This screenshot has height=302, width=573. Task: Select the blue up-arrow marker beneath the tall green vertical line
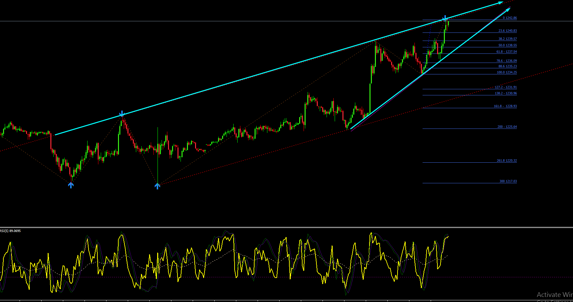(x=157, y=186)
